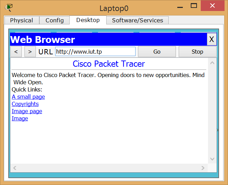Open the Copyrights link
This screenshot has height=185, width=228.
(x=25, y=104)
